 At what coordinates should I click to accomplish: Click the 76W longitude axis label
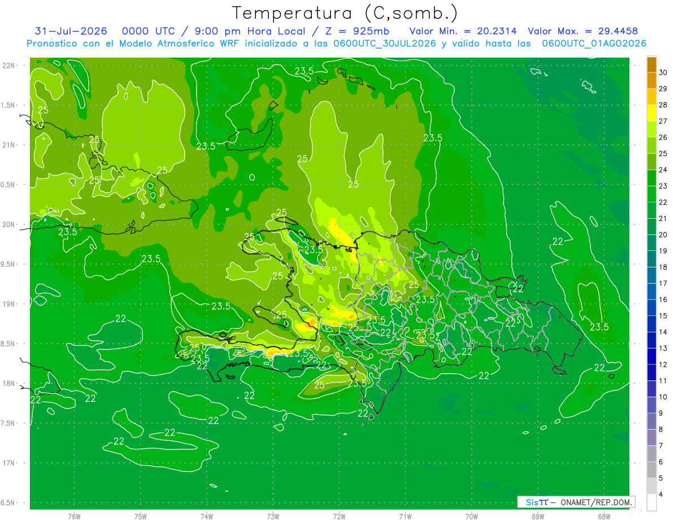74,516
